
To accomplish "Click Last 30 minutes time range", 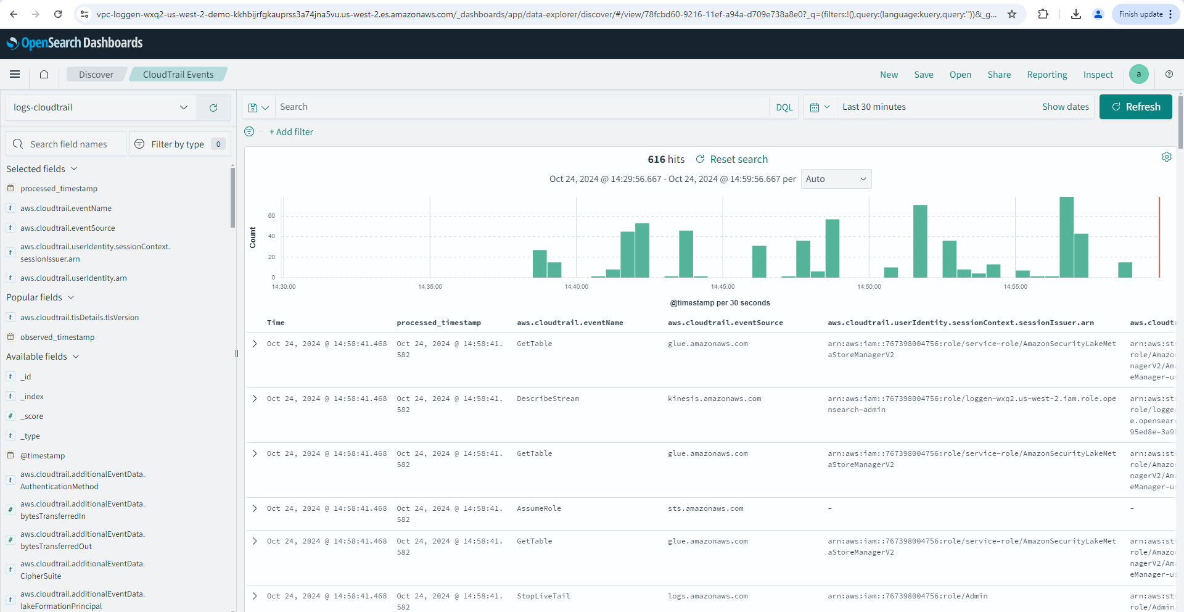I will click(874, 107).
